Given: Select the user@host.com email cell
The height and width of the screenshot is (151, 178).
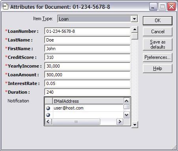Looking at the screenshot, I should pos(88,108).
